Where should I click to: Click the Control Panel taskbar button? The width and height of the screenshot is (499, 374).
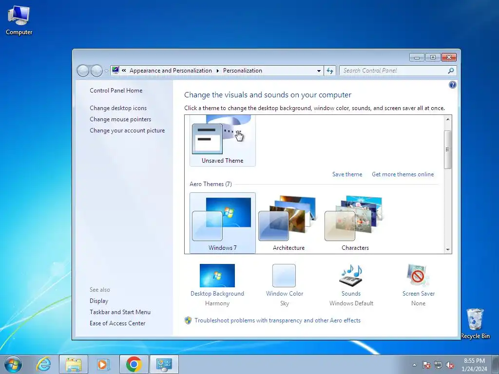[164, 364]
